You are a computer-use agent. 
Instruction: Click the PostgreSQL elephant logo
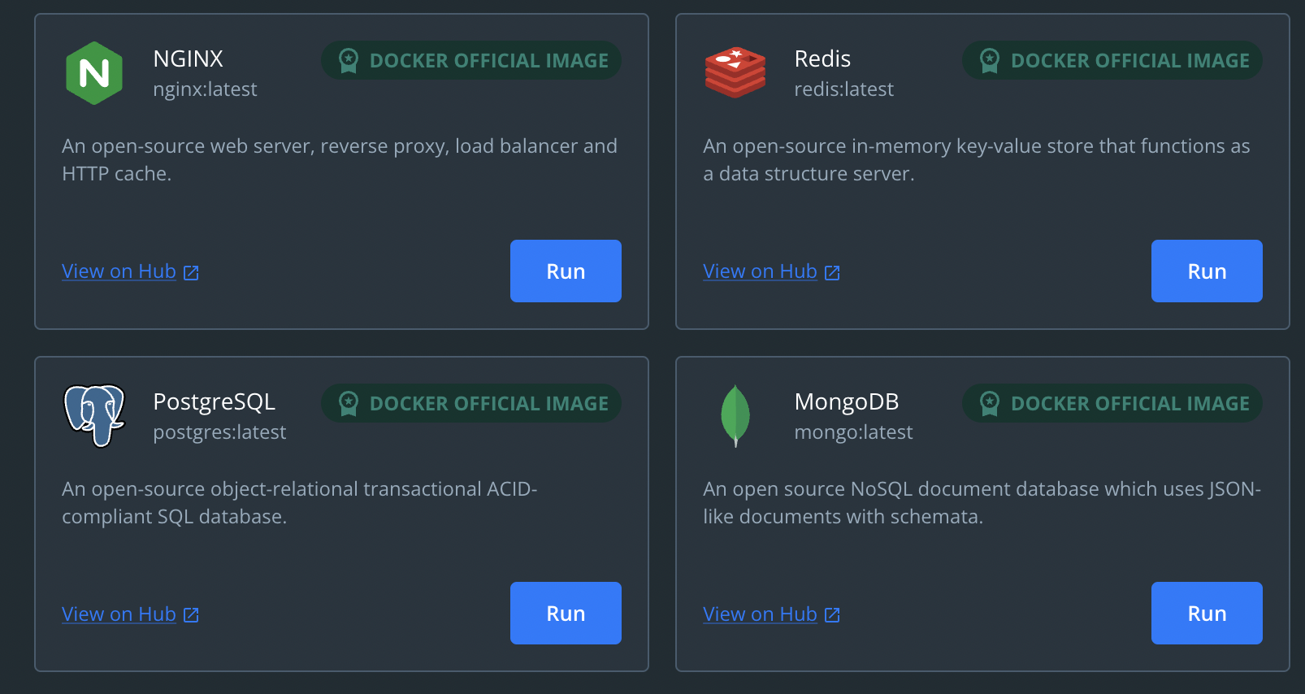tap(94, 416)
